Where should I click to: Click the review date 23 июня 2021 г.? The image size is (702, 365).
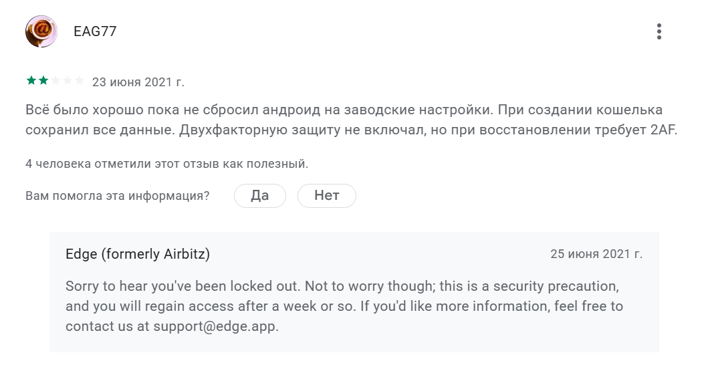pyautogui.click(x=138, y=82)
